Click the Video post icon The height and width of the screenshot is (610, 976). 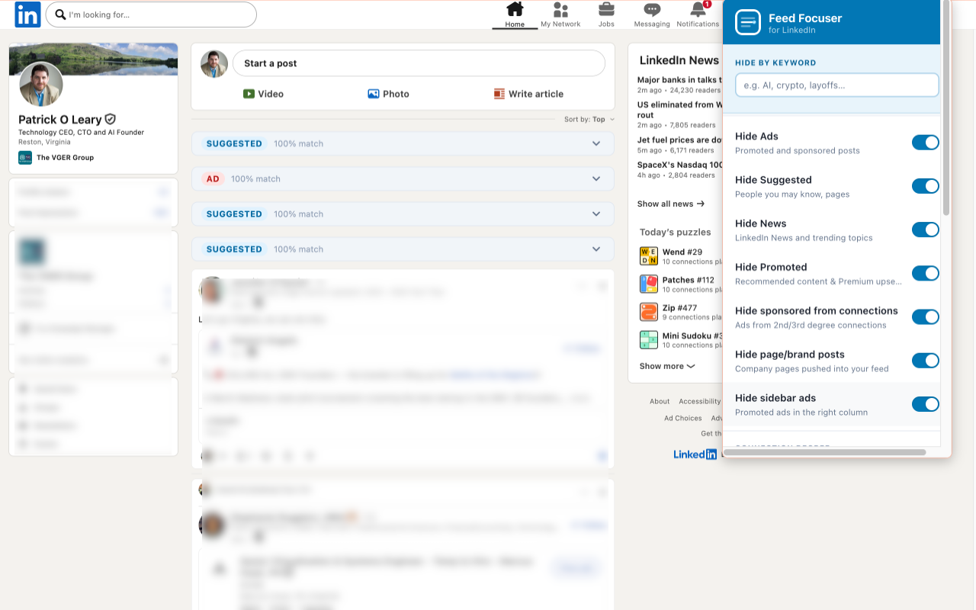(249, 94)
